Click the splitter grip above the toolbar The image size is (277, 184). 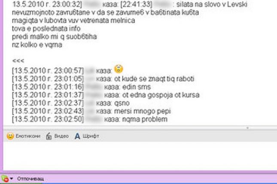tap(247, 128)
